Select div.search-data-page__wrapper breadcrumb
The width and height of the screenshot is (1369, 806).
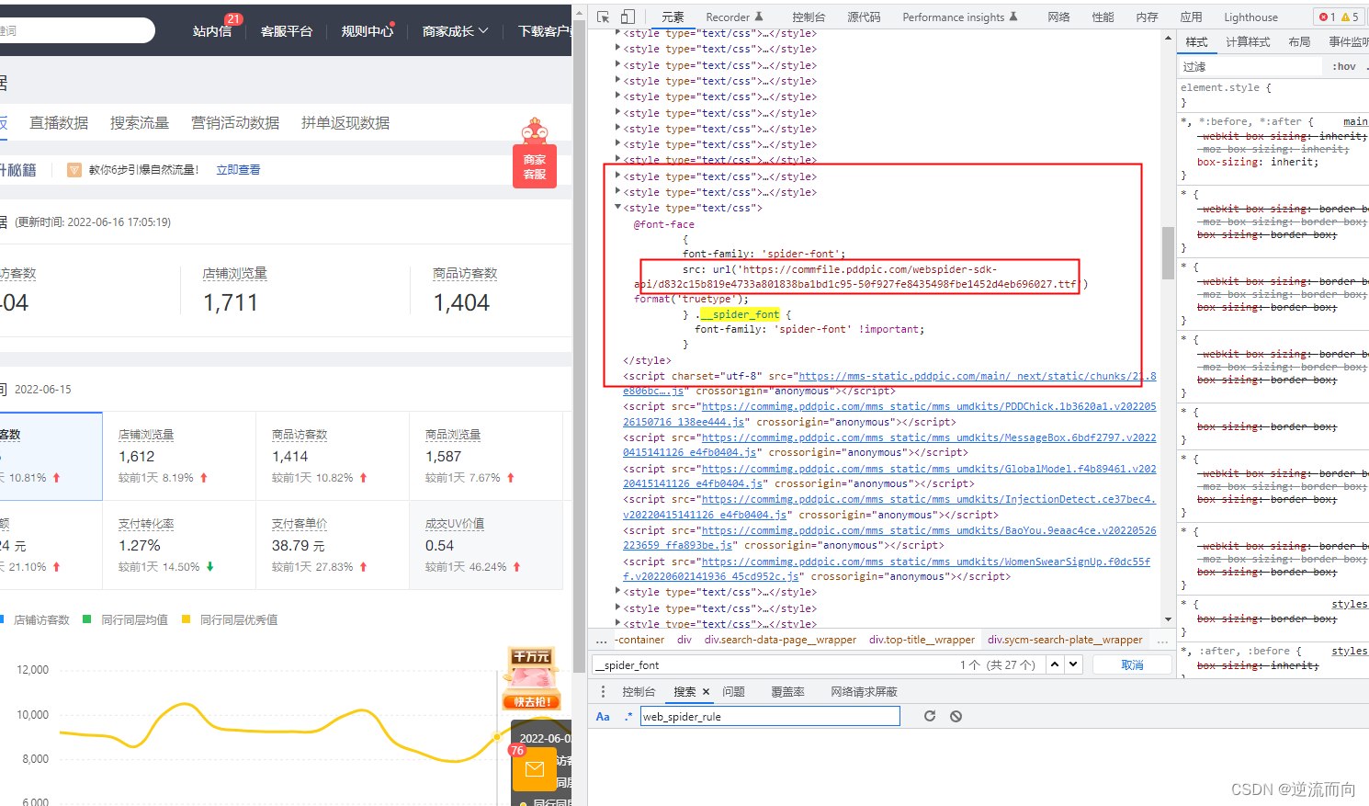780,640
